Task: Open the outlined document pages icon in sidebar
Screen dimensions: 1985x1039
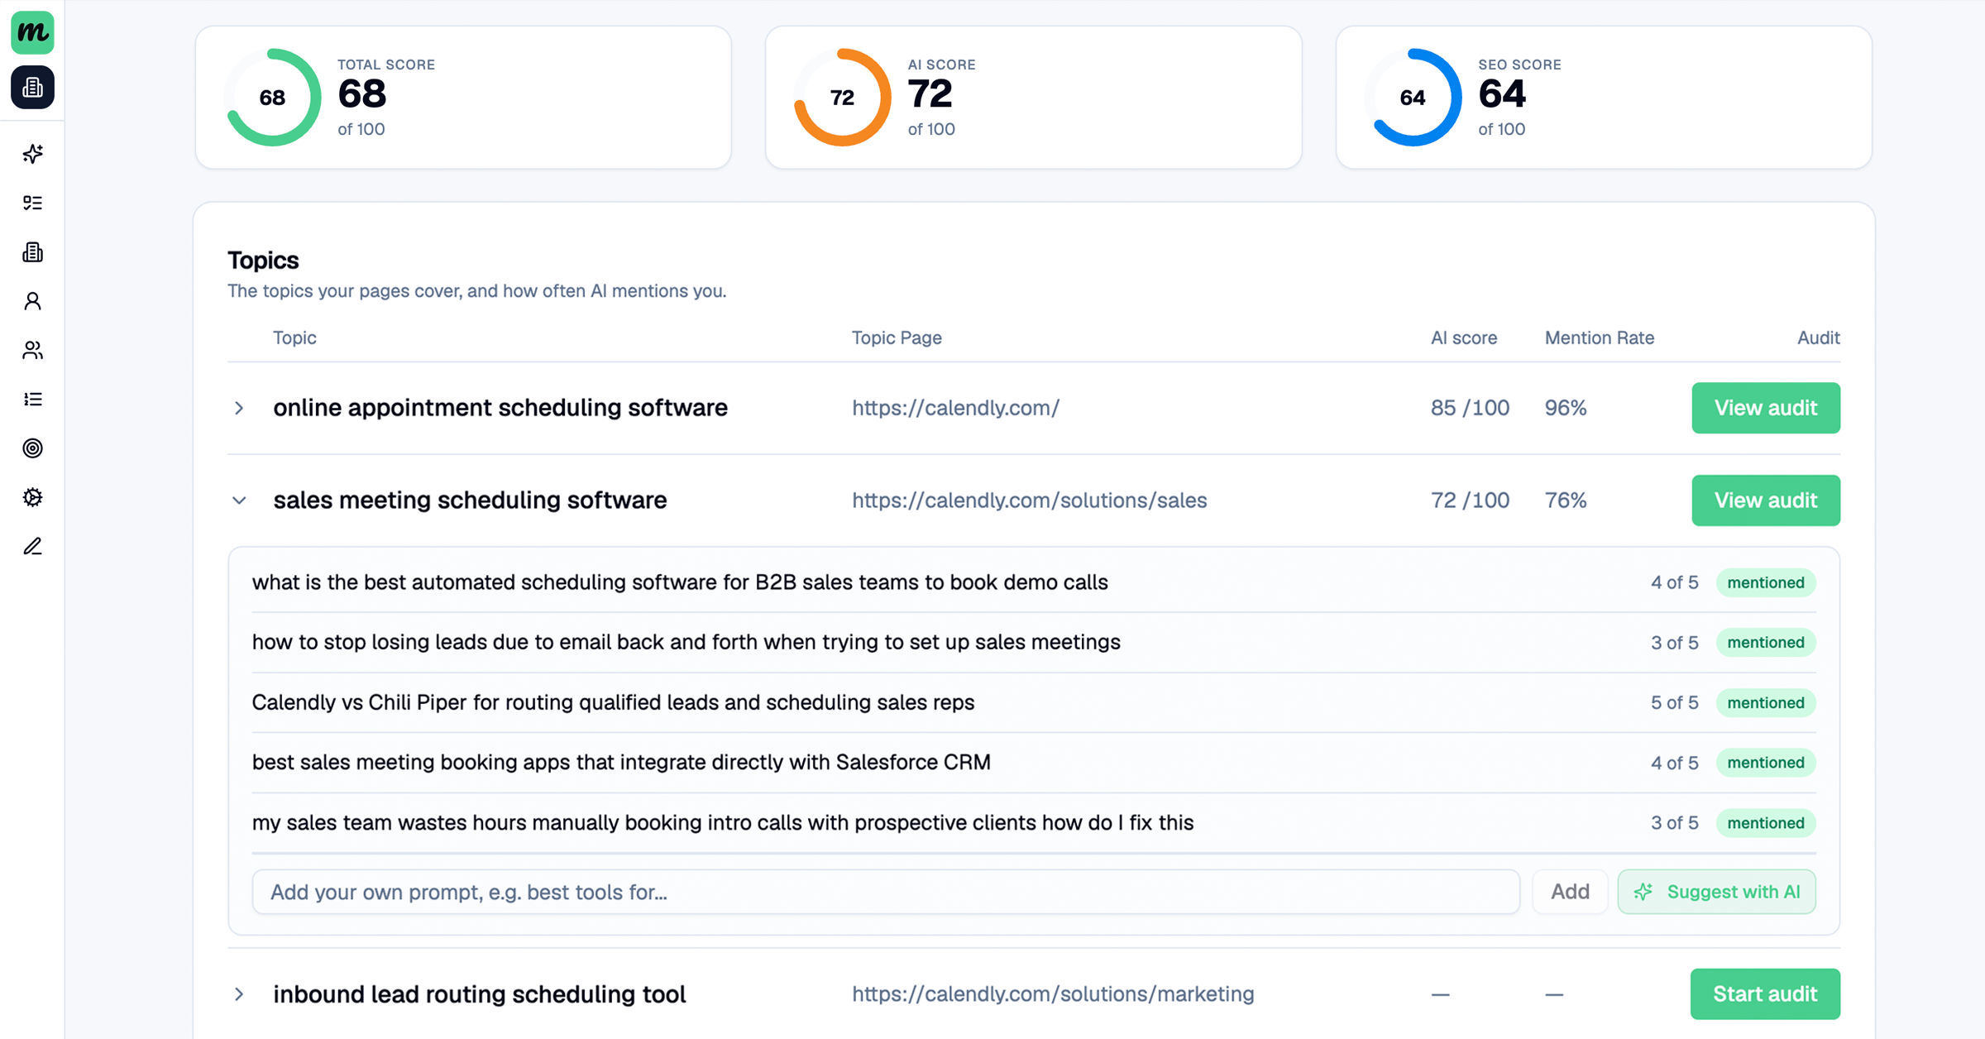Action: (x=32, y=252)
